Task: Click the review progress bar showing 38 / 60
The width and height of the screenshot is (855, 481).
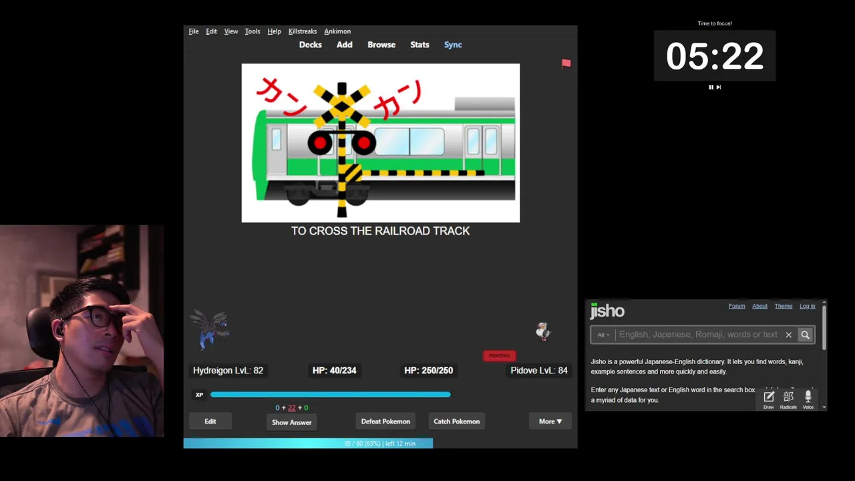Action: pos(380,444)
